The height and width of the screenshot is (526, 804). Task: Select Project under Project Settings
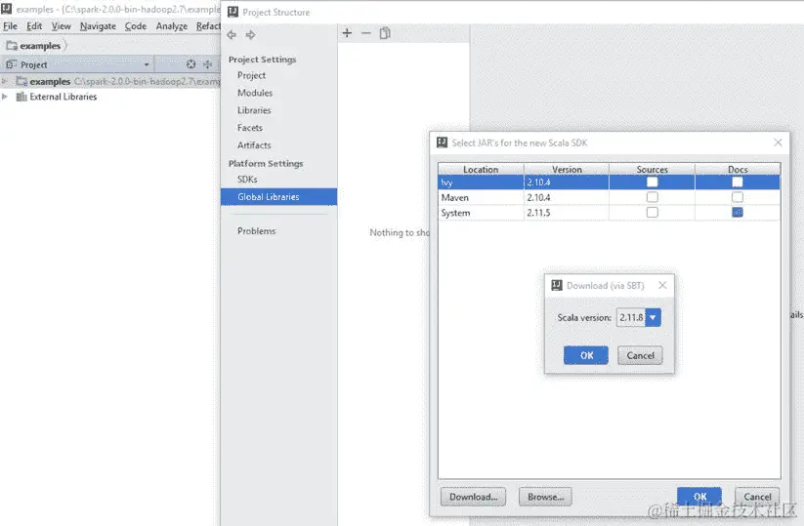click(x=251, y=75)
